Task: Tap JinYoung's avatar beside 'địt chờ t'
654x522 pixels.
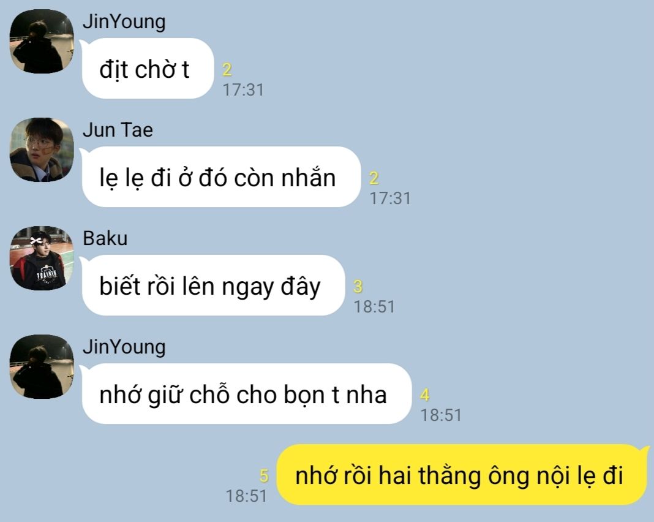Action: 42,41
